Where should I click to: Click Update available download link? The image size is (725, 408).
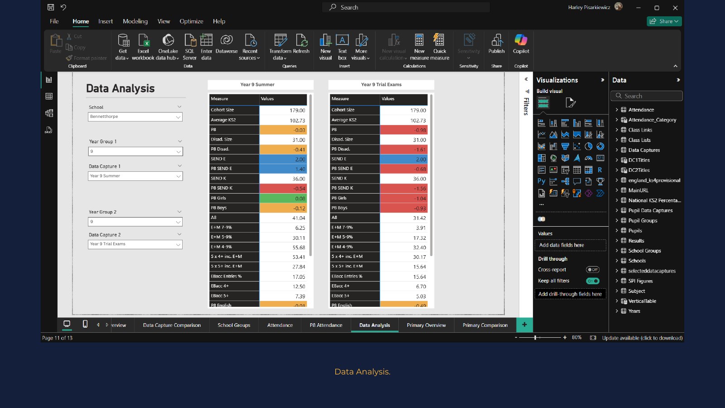643,338
